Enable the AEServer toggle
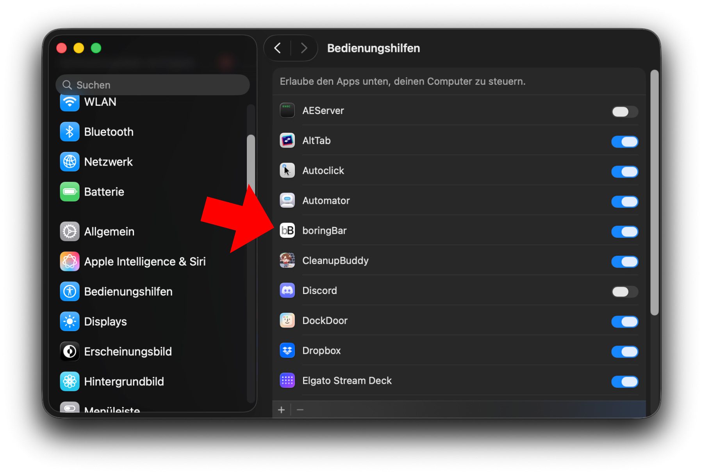The height and width of the screenshot is (474, 703). (625, 112)
